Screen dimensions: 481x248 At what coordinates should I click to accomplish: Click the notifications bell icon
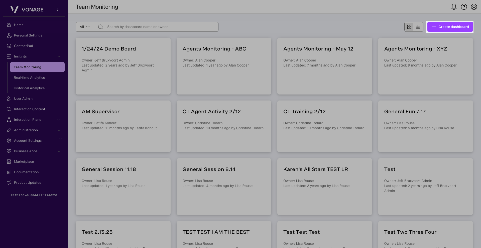coord(454,7)
